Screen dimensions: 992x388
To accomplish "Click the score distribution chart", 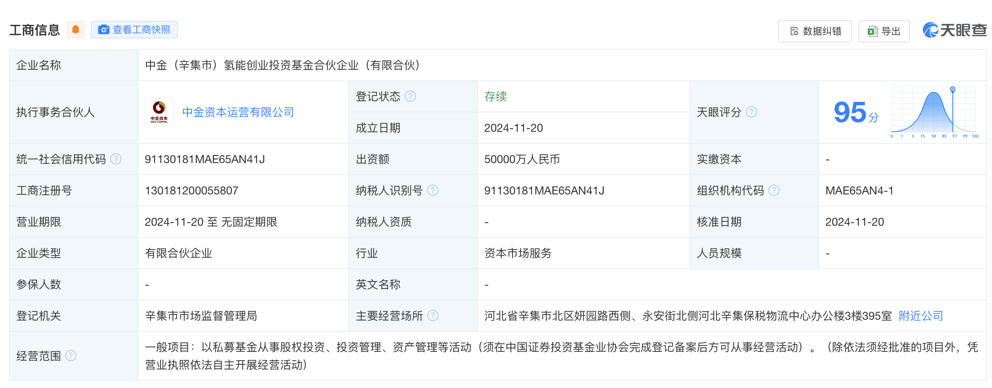I will [934, 112].
